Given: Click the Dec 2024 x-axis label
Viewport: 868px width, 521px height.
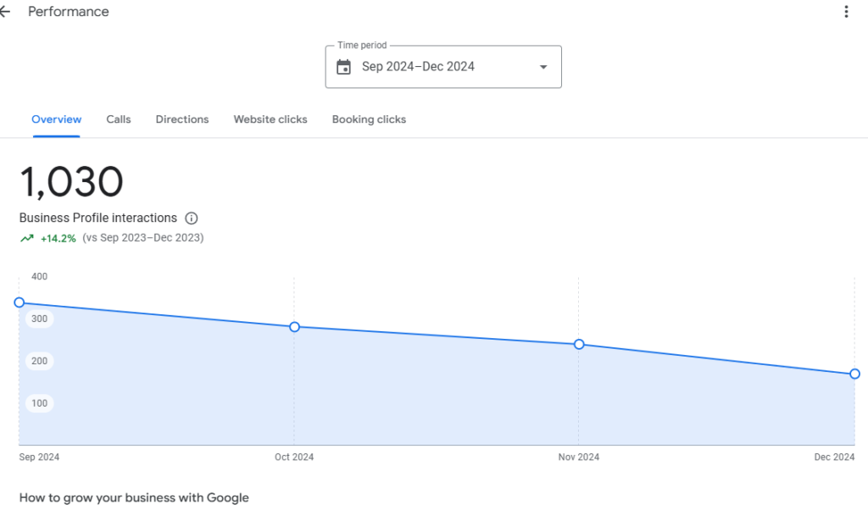Looking at the screenshot, I should pyautogui.click(x=834, y=457).
